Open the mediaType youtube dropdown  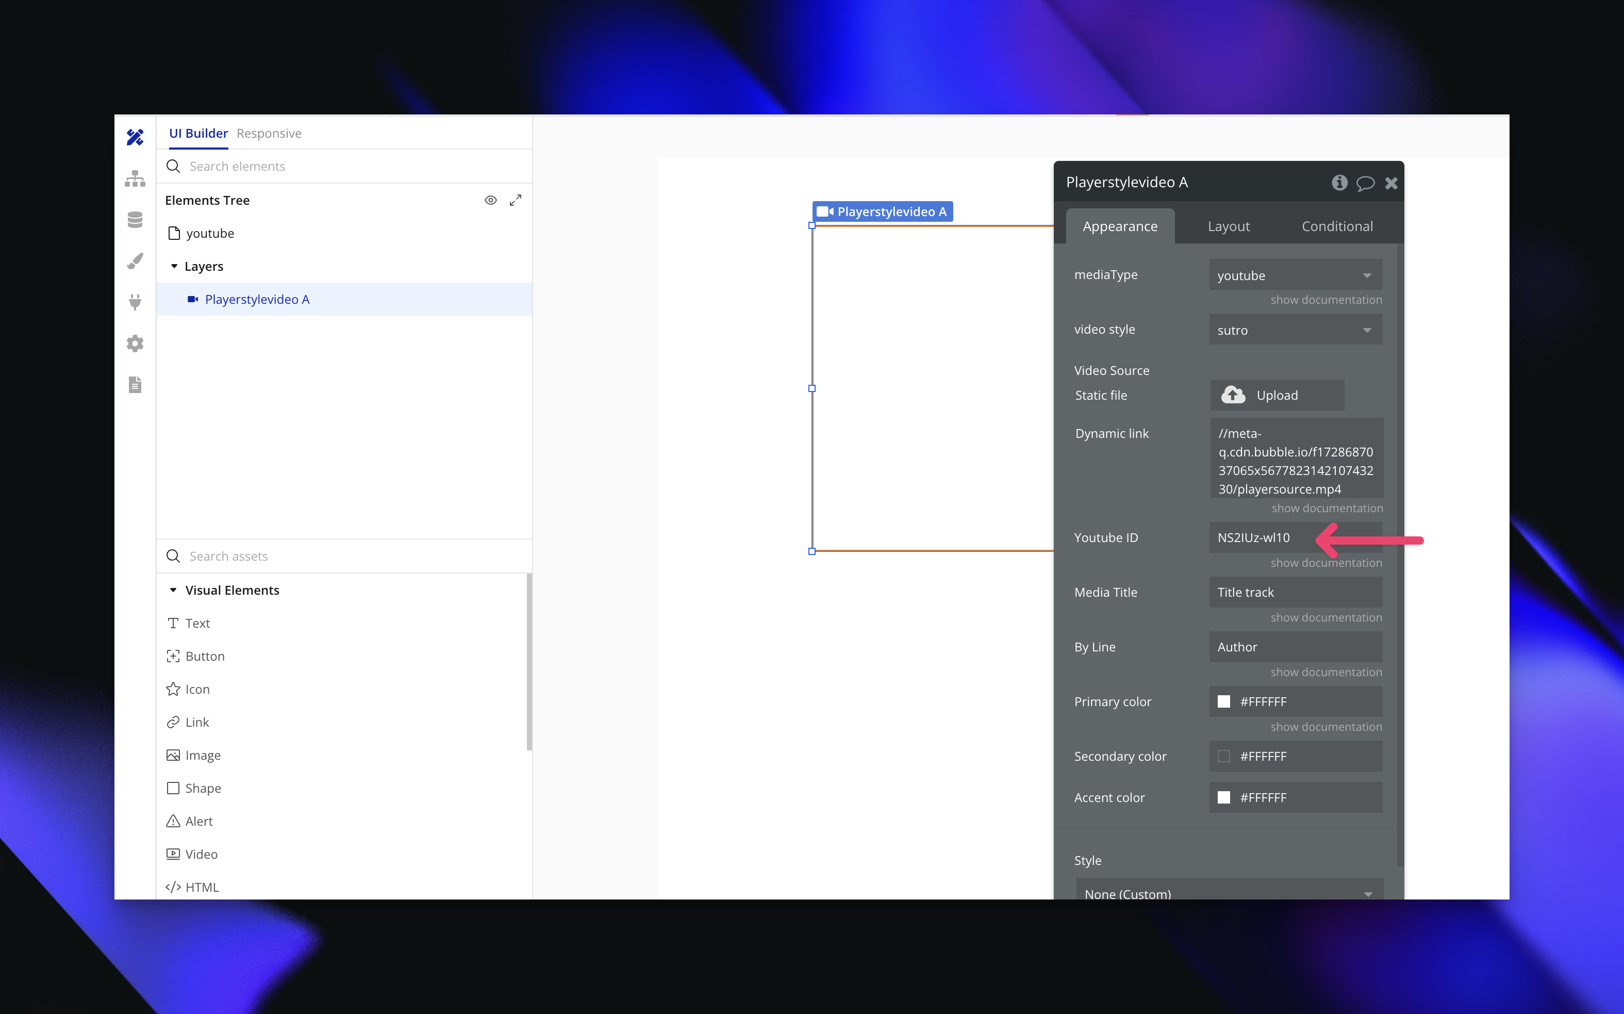click(1296, 275)
